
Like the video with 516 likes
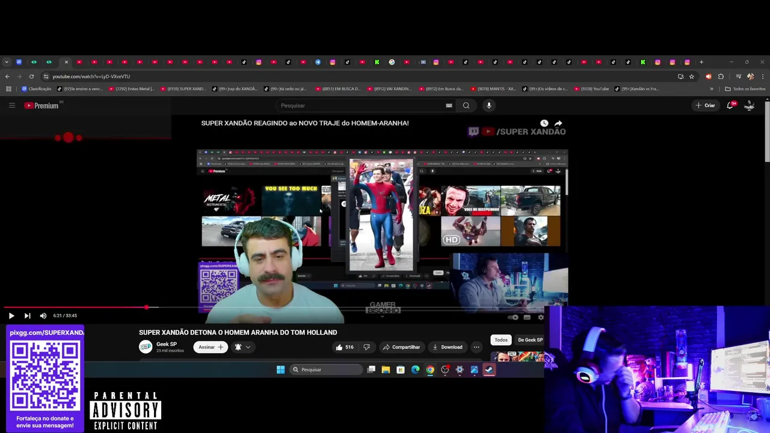pos(345,347)
